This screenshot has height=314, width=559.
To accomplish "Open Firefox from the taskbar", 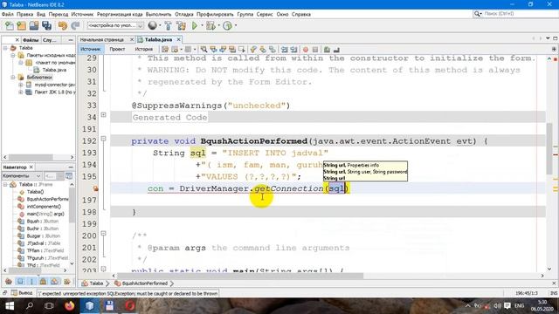I will 70,306.
